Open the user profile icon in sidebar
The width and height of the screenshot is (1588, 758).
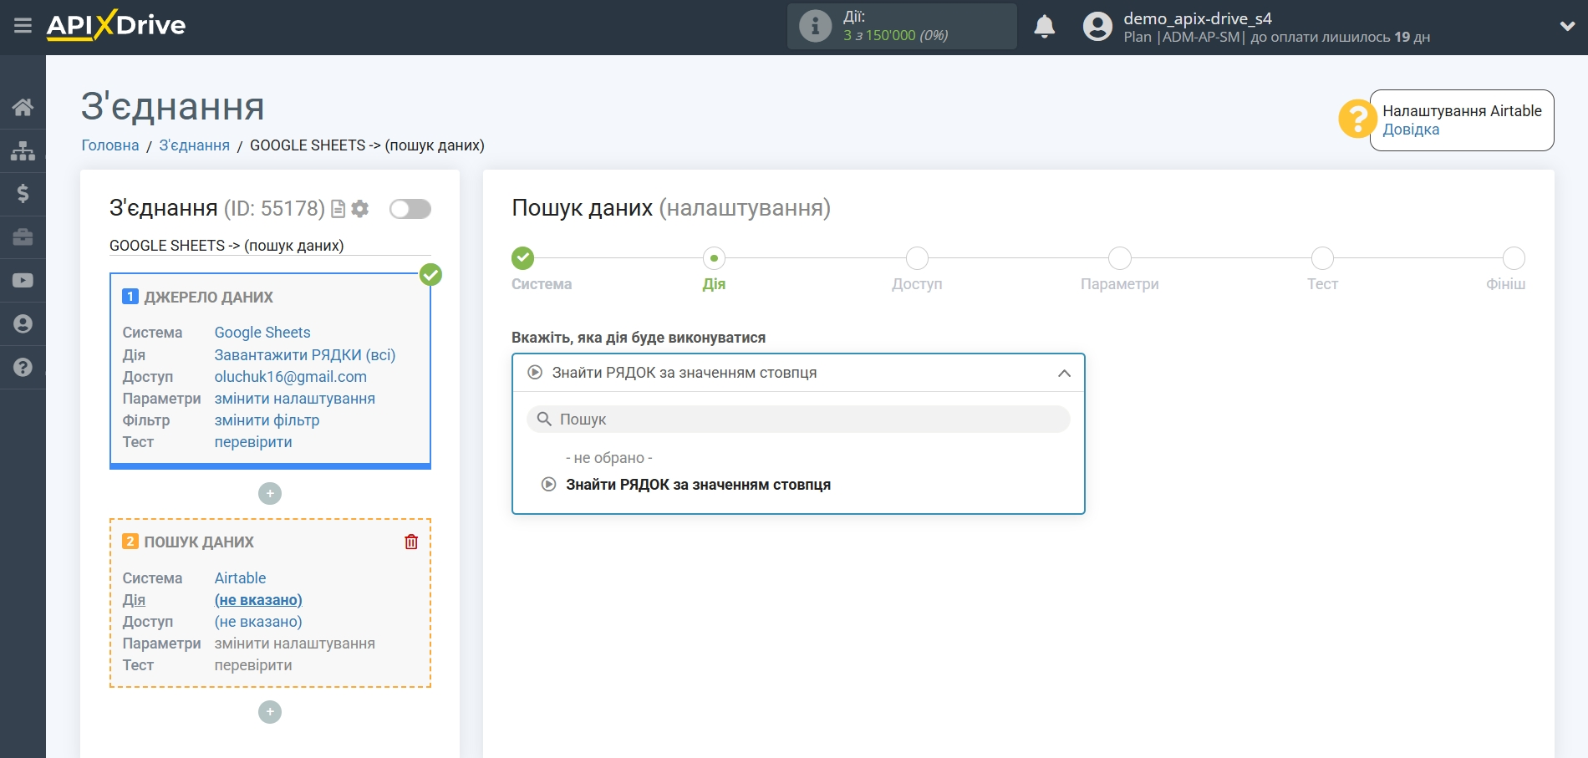23,324
